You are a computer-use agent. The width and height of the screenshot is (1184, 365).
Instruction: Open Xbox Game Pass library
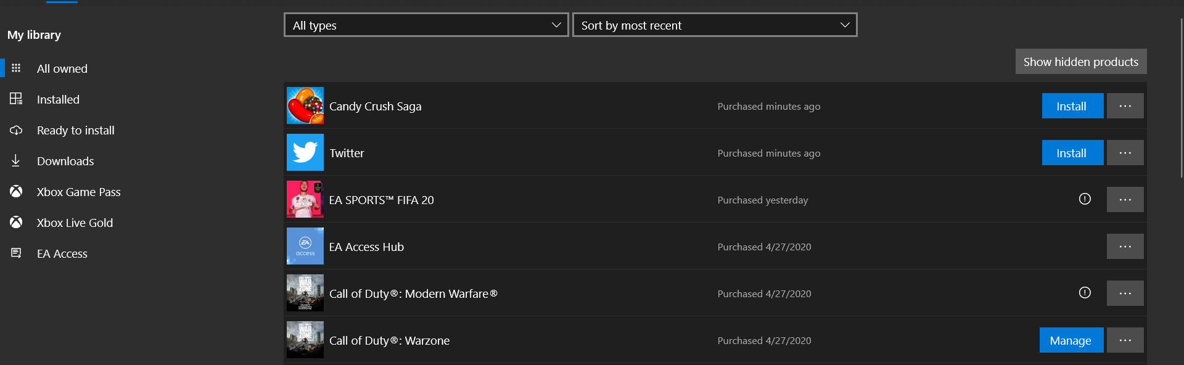tap(79, 192)
